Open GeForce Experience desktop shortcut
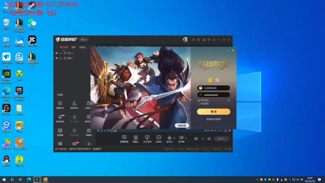This screenshot has height=183, width=325. 6,77
